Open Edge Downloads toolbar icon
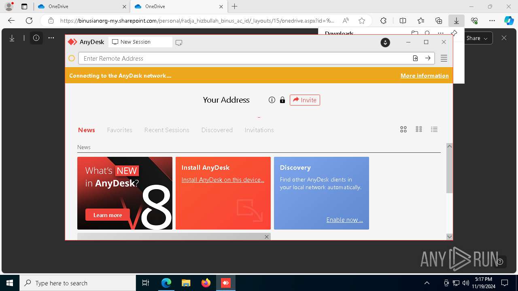This screenshot has width=518, height=291. coord(456,21)
